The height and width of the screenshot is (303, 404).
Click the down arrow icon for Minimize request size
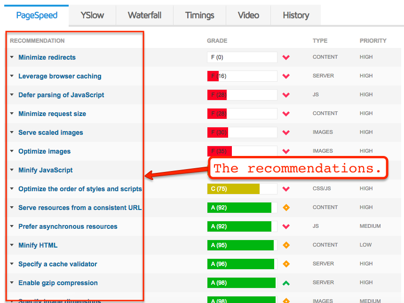pos(286,114)
